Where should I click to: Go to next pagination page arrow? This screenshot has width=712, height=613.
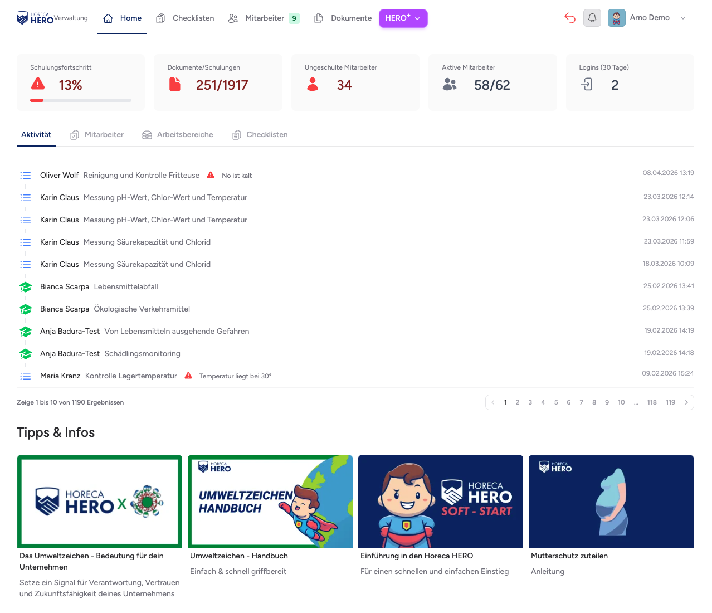point(686,402)
